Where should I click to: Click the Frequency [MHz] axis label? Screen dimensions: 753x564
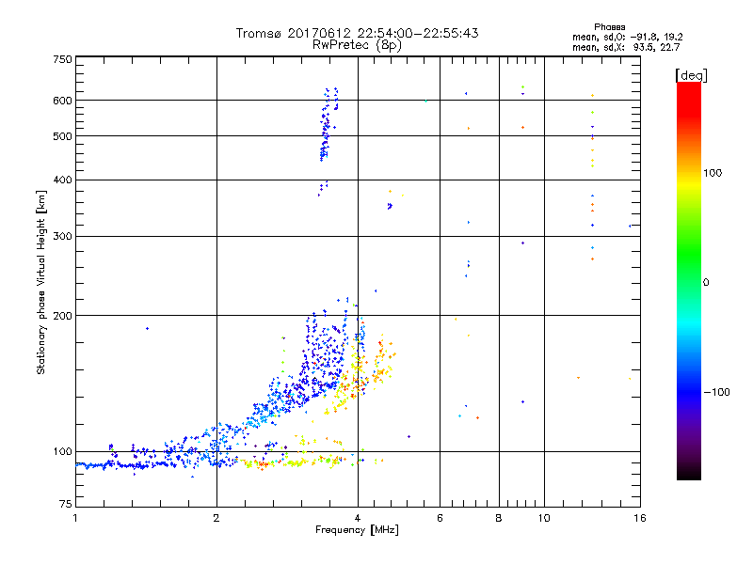tap(357, 530)
